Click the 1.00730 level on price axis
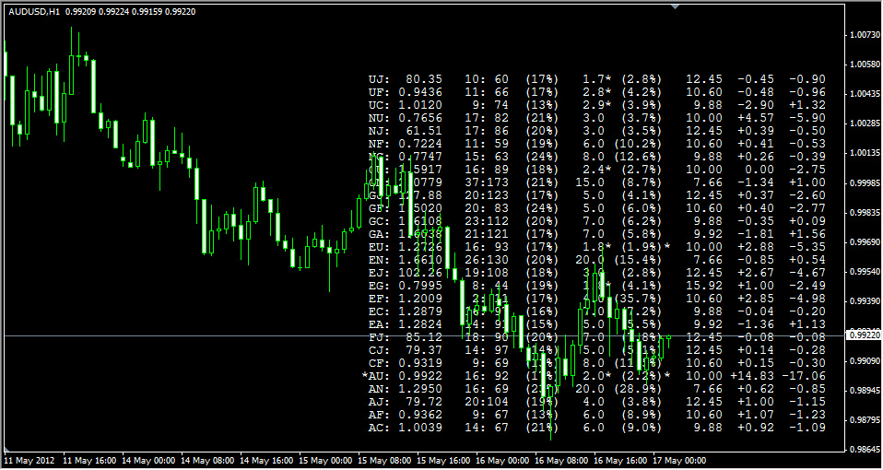Viewport: 883px width, 470px height. pyautogui.click(x=864, y=35)
